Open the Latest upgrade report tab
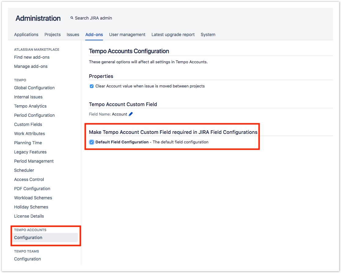341x273 pixels. click(x=173, y=35)
